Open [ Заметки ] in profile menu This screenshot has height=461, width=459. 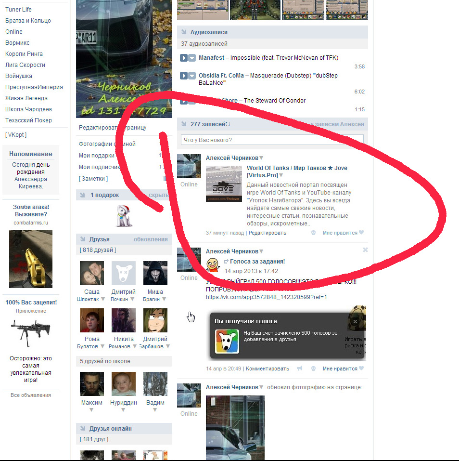(93, 178)
